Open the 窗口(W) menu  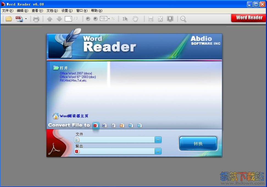tap(82, 11)
